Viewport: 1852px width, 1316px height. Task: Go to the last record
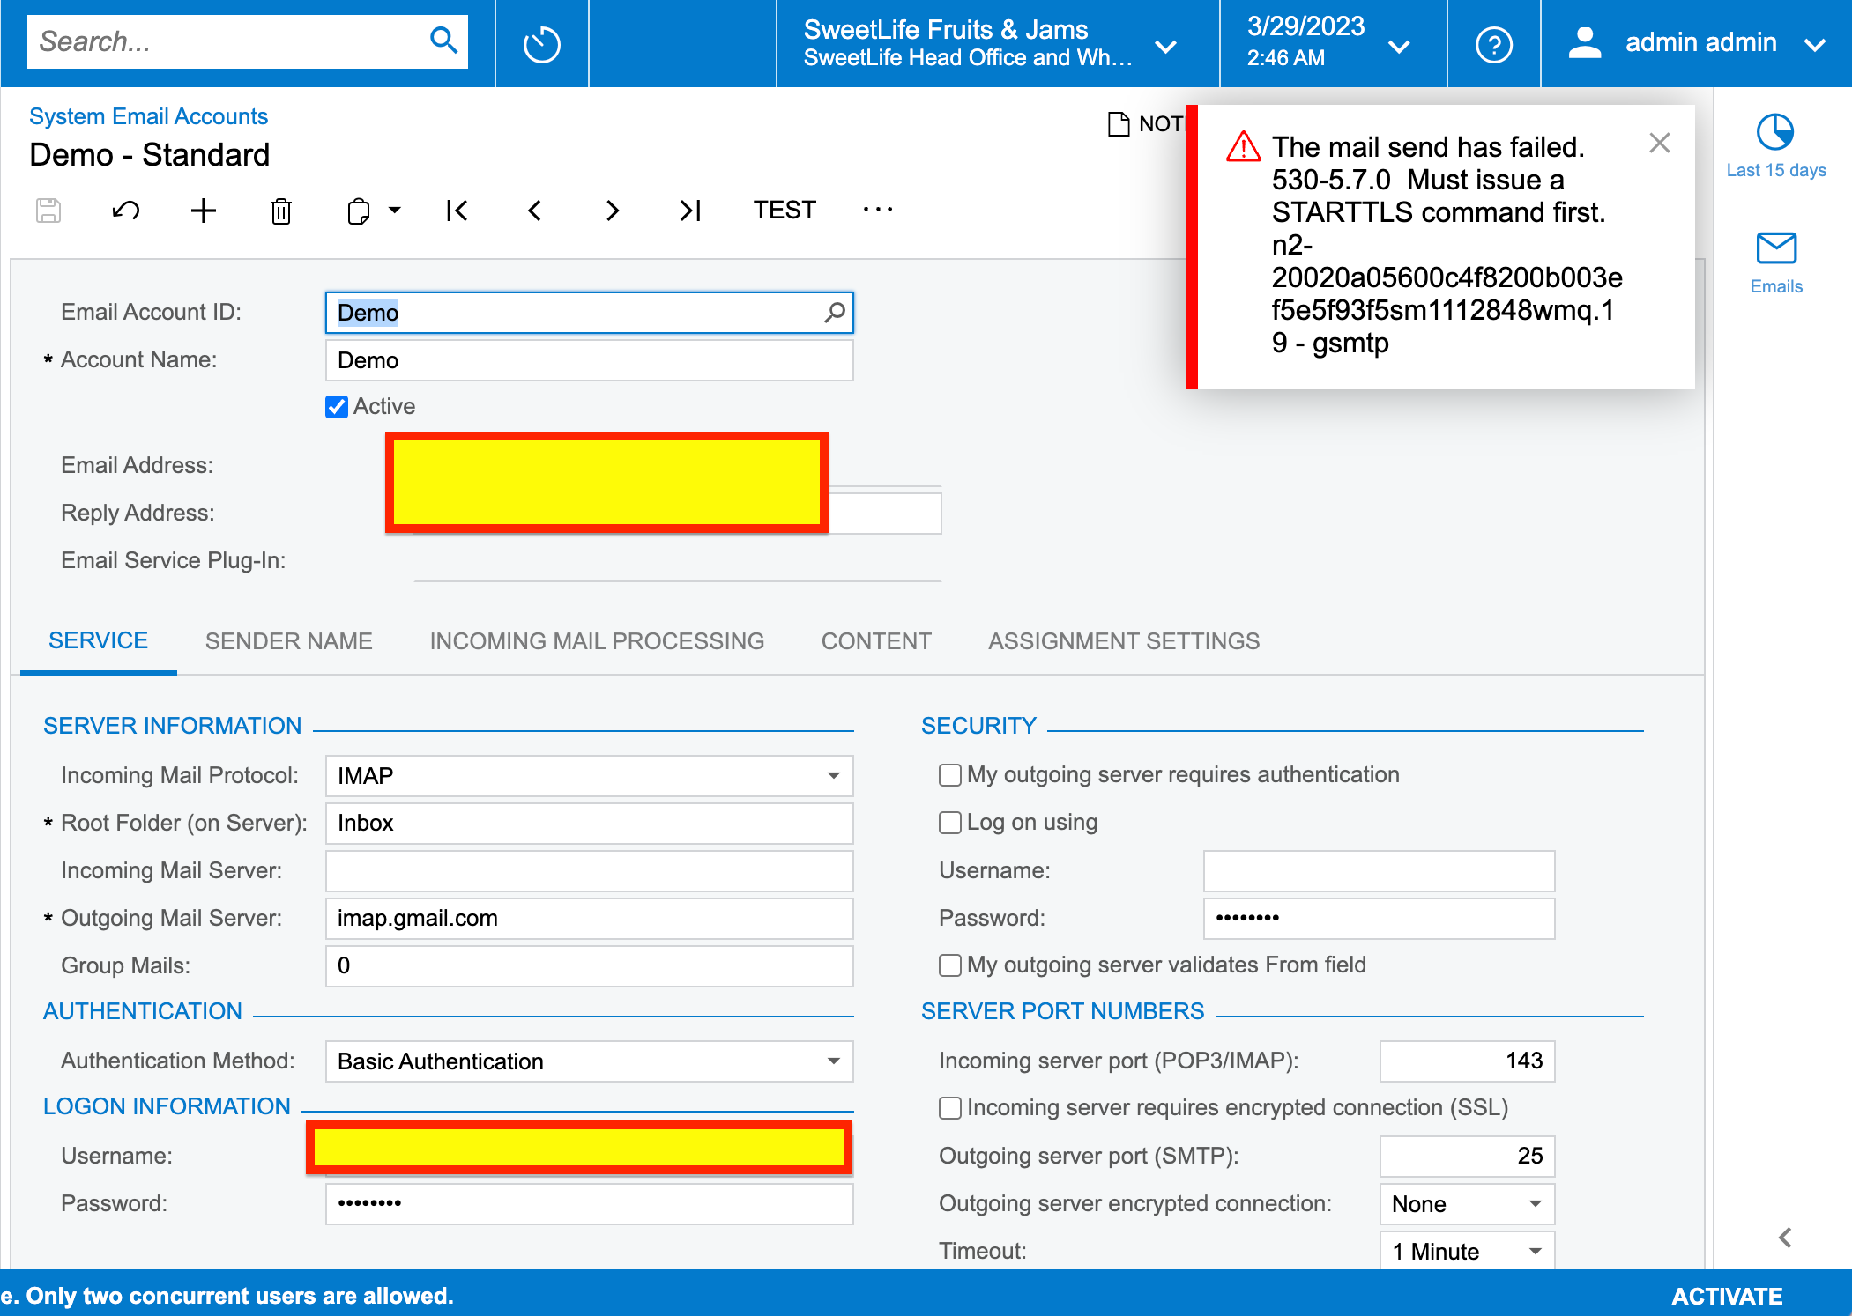click(690, 211)
